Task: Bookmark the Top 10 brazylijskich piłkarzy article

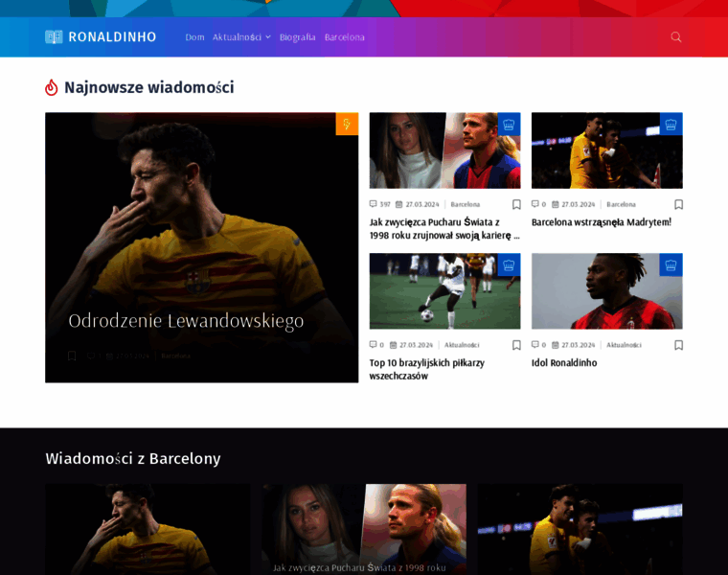Action: point(516,345)
